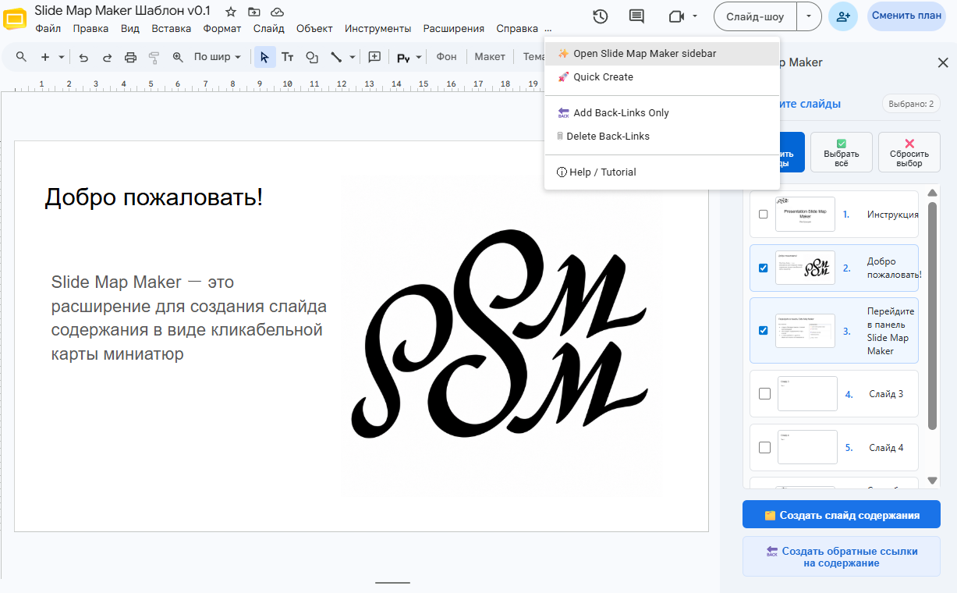
Task: Open the Инструменты menu
Action: [378, 29]
